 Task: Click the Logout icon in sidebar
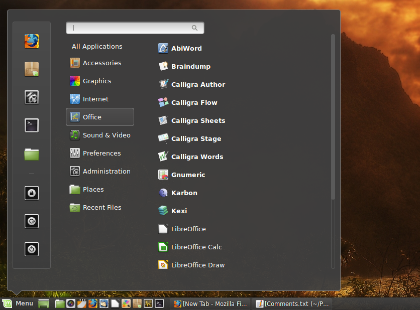click(x=32, y=221)
